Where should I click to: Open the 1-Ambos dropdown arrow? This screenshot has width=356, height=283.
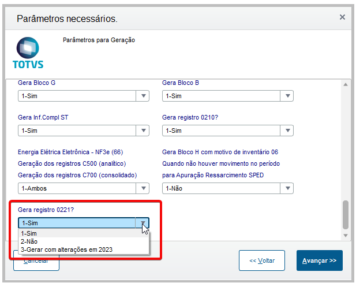pos(143,188)
